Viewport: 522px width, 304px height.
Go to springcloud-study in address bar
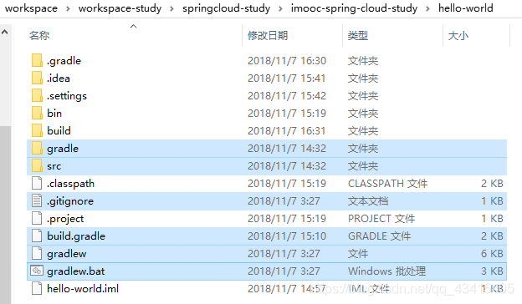coord(227,8)
